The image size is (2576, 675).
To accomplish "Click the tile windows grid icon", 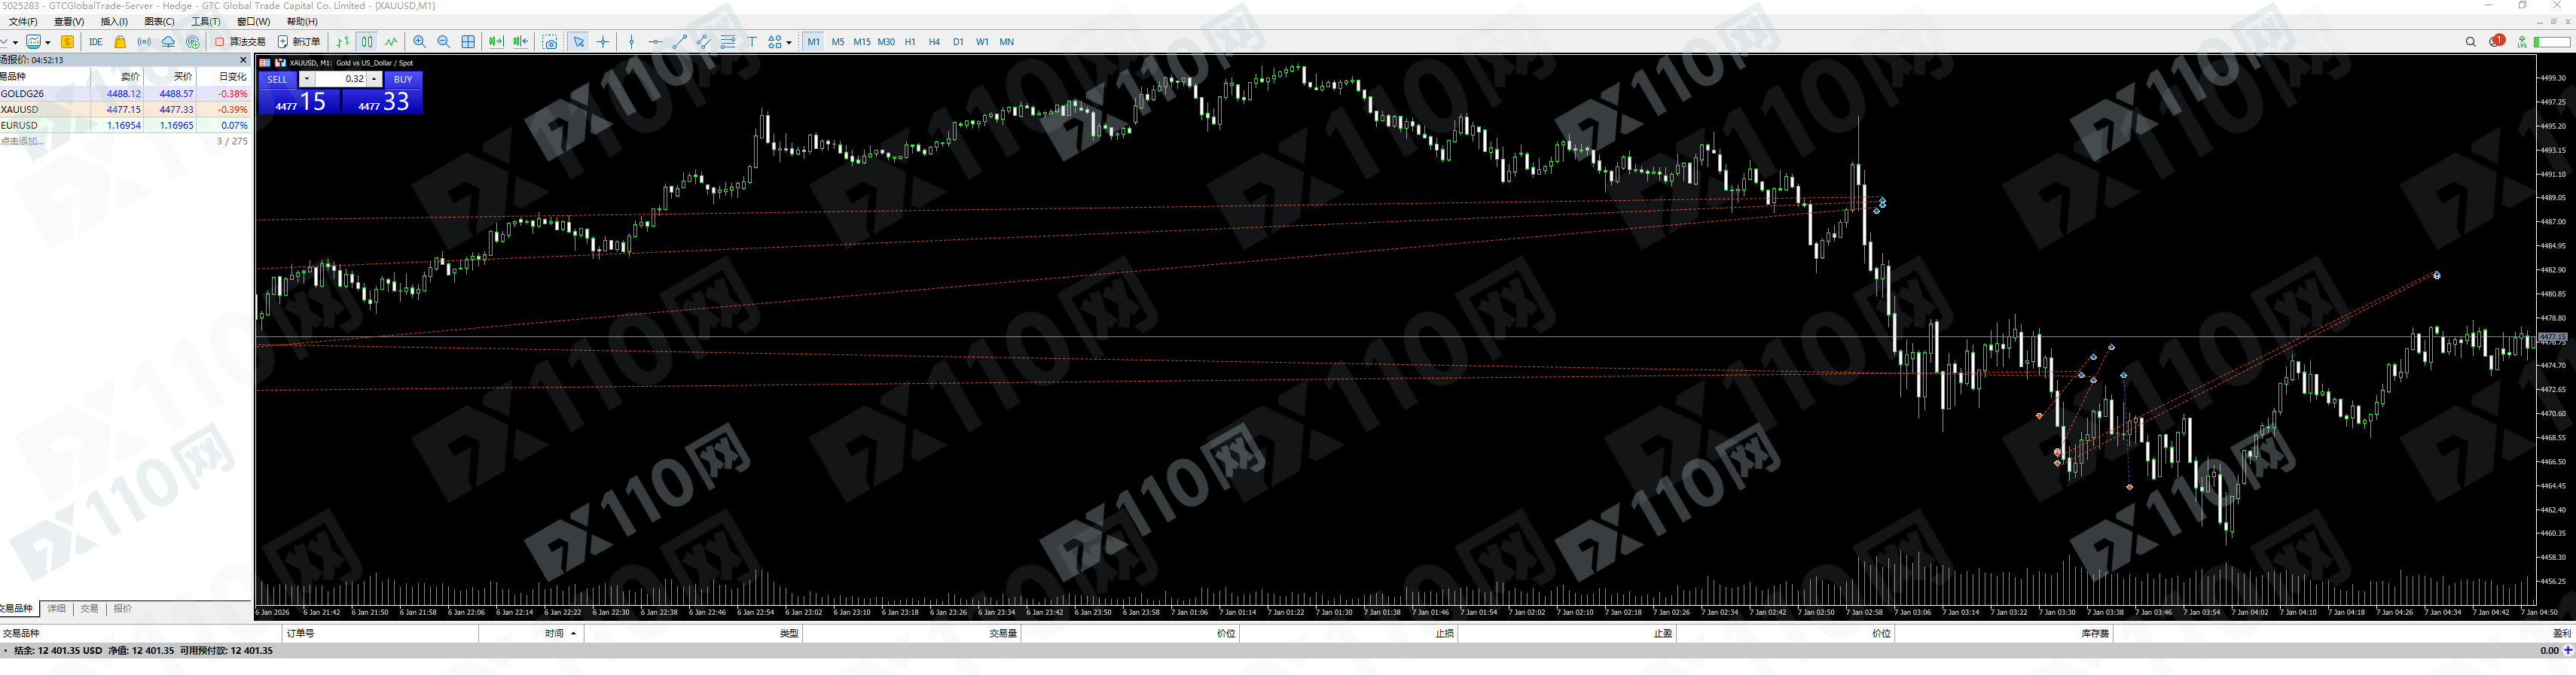I will tap(468, 42).
